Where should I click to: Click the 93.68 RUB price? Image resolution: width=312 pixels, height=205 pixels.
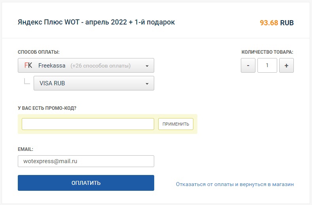tap(276, 23)
